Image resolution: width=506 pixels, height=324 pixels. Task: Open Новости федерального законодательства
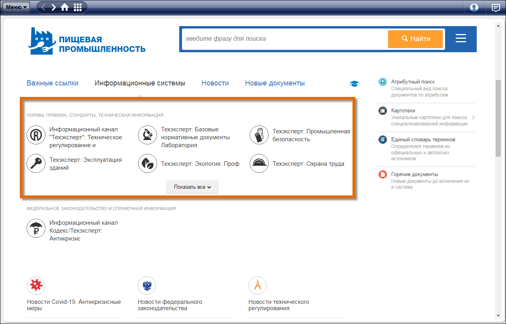pos(170,305)
